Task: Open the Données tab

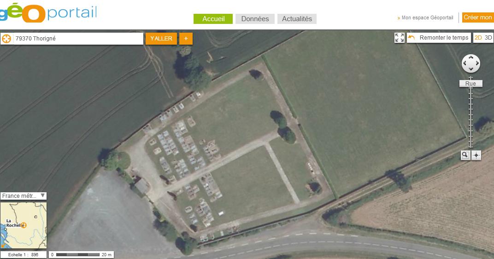Action: pyautogui.click(x=255, y=19)
